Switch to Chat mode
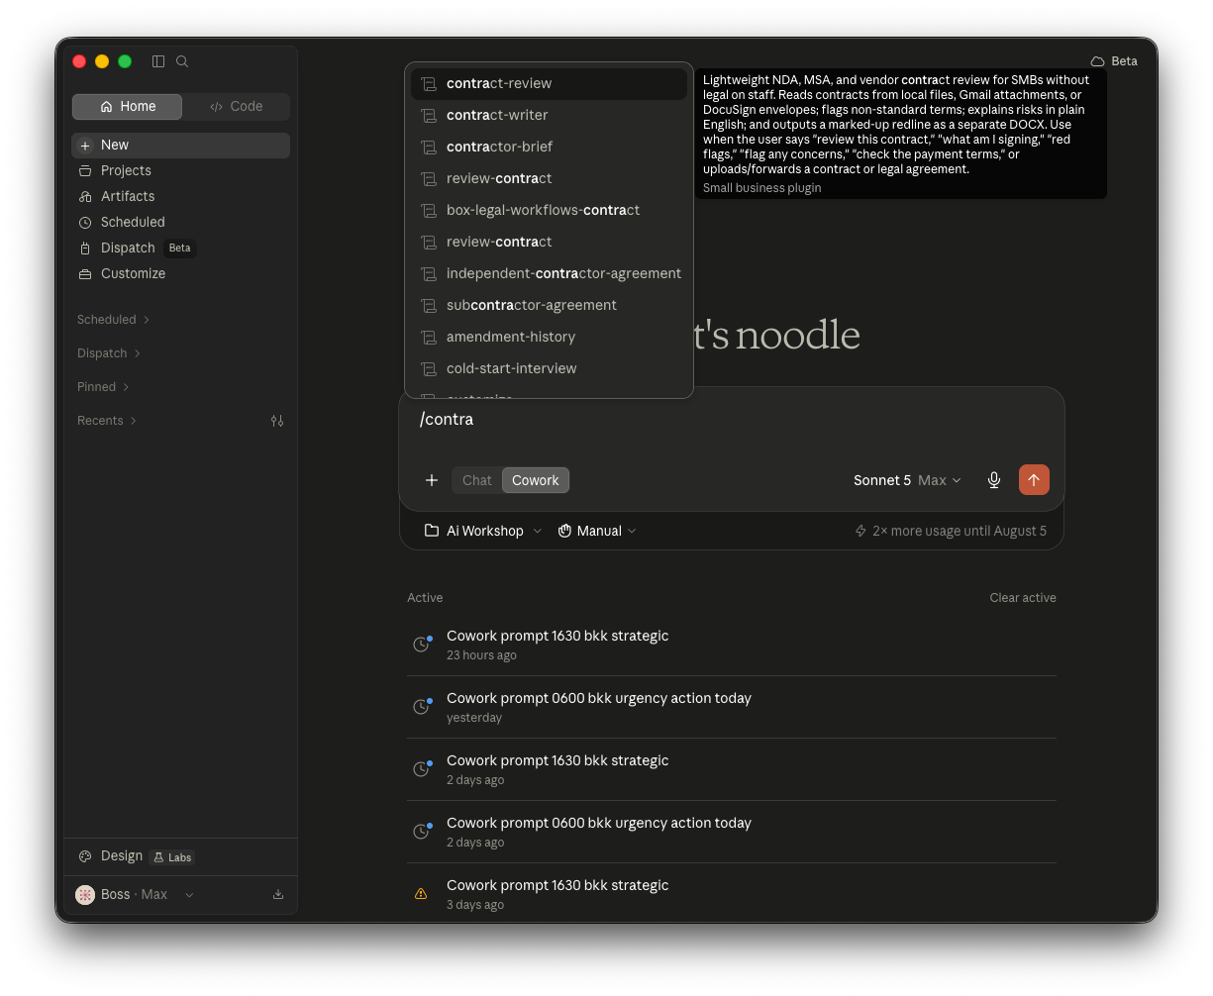 [x=476, y=480]
